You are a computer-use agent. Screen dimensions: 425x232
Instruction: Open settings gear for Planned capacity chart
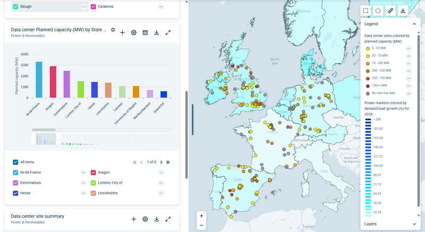pos(134,33)
